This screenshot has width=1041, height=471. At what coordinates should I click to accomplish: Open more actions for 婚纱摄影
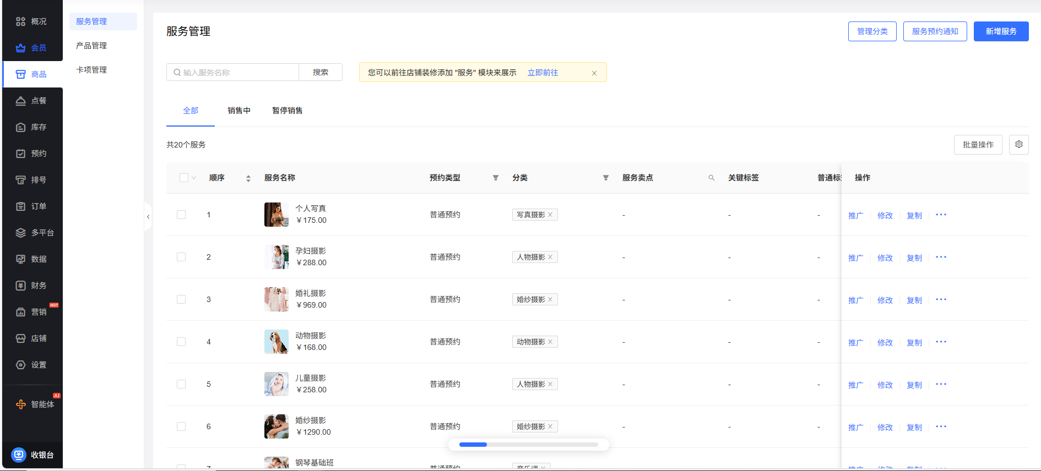click(x=941, y=426)
